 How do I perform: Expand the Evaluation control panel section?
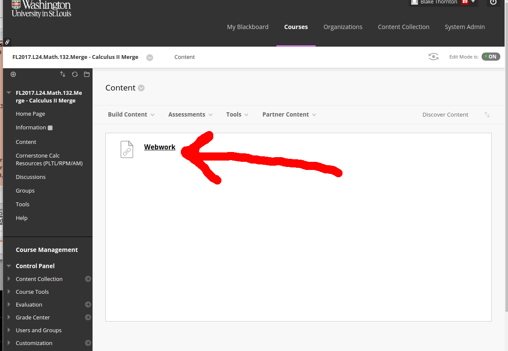click(x=9, y=304)
